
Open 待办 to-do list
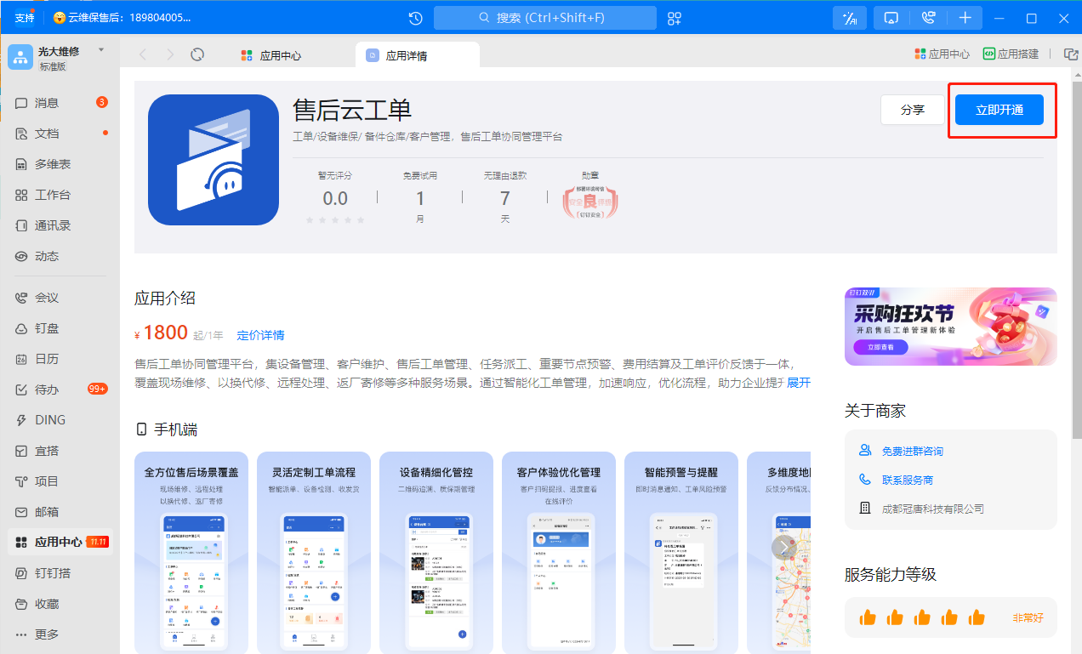pyautogui.click(x=60, y=390)
